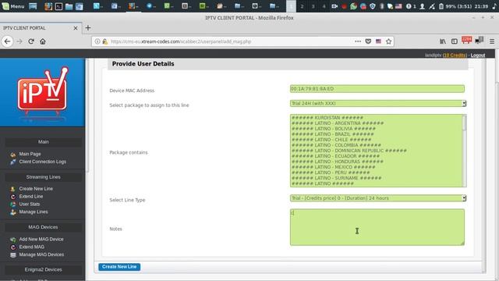
Task: Open Manage Lines in sidebar
Action: (x=34, y=212)
